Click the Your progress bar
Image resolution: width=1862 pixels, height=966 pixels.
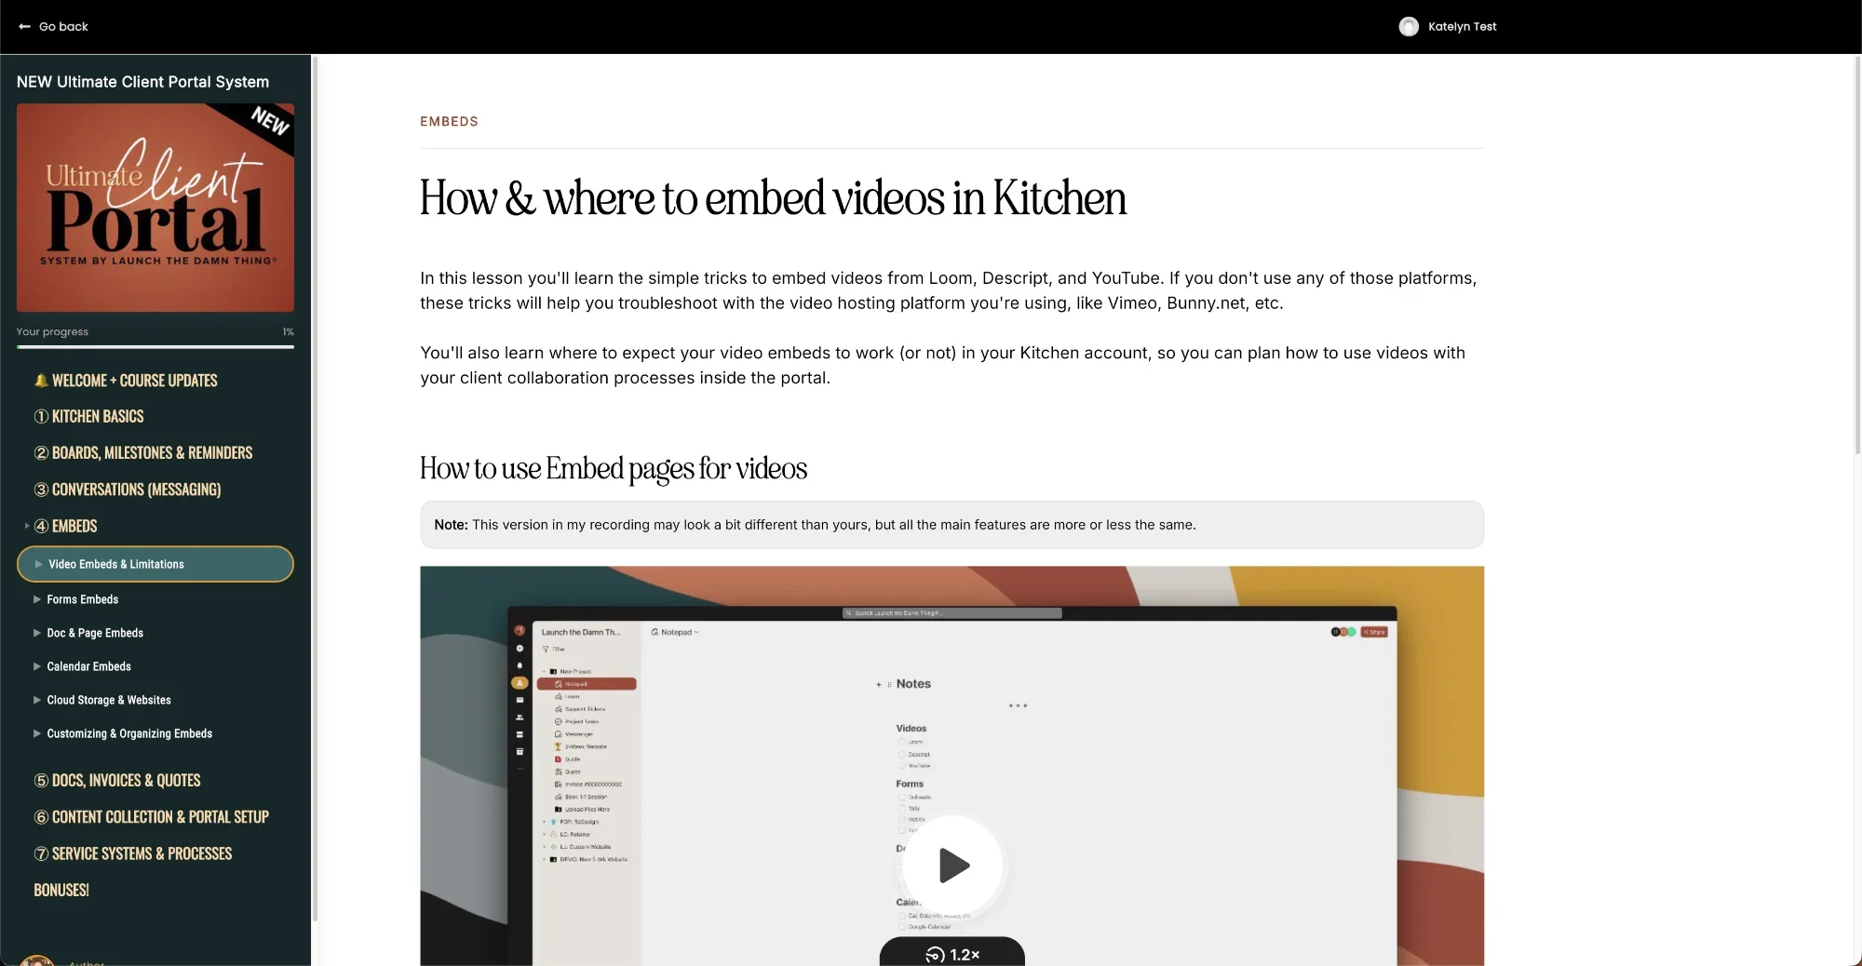pyautogui.click(x=155, y=348)
